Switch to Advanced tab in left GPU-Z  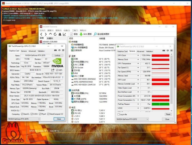pos(32,51)
